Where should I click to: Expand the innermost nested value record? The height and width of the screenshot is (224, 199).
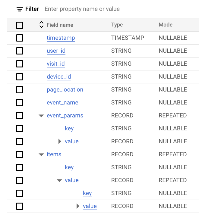[78, 206]
